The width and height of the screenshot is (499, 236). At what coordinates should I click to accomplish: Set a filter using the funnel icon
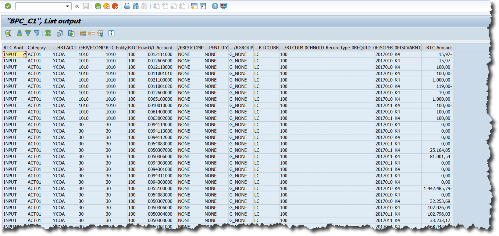(x=37, y=33)
